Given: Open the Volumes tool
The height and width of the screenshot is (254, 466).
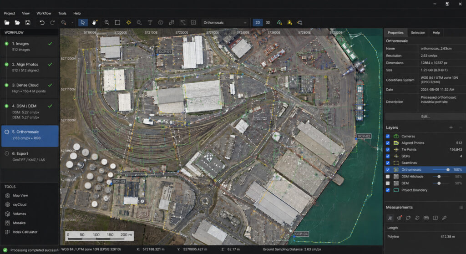Looking at the screenshot, I should coord(19,213).
